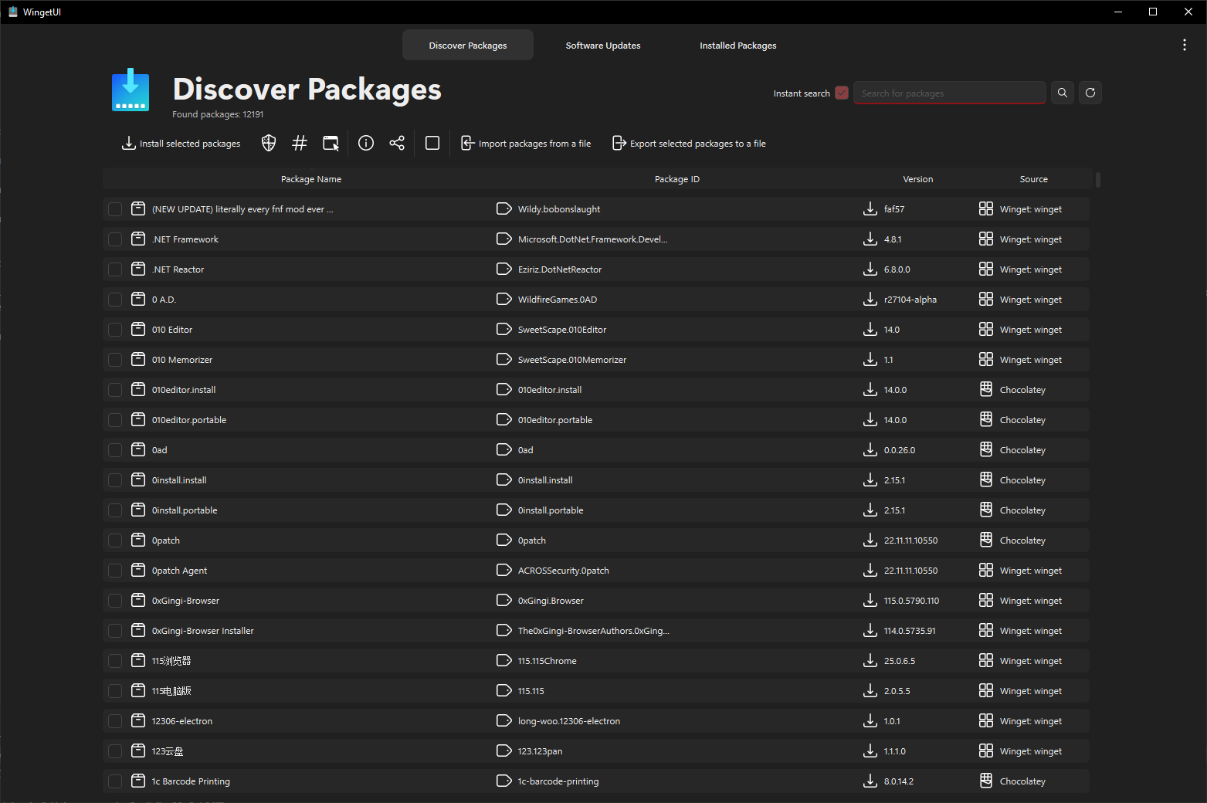
Task: Click Export selected packages to a file
Action: (690, 143)
